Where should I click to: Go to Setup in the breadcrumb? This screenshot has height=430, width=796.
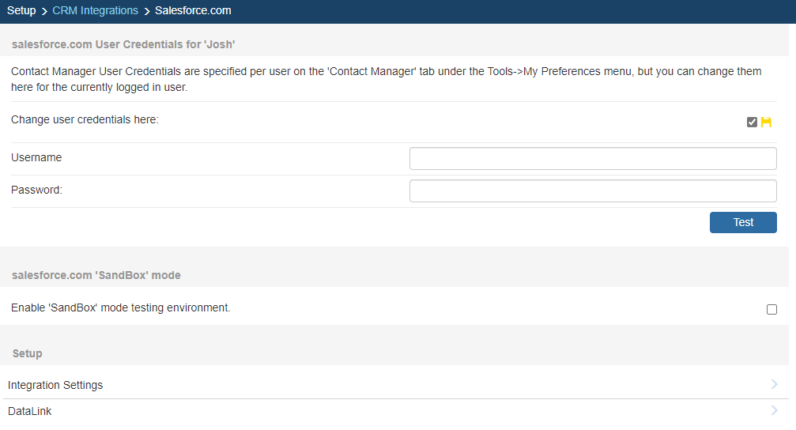click(21, 10)
